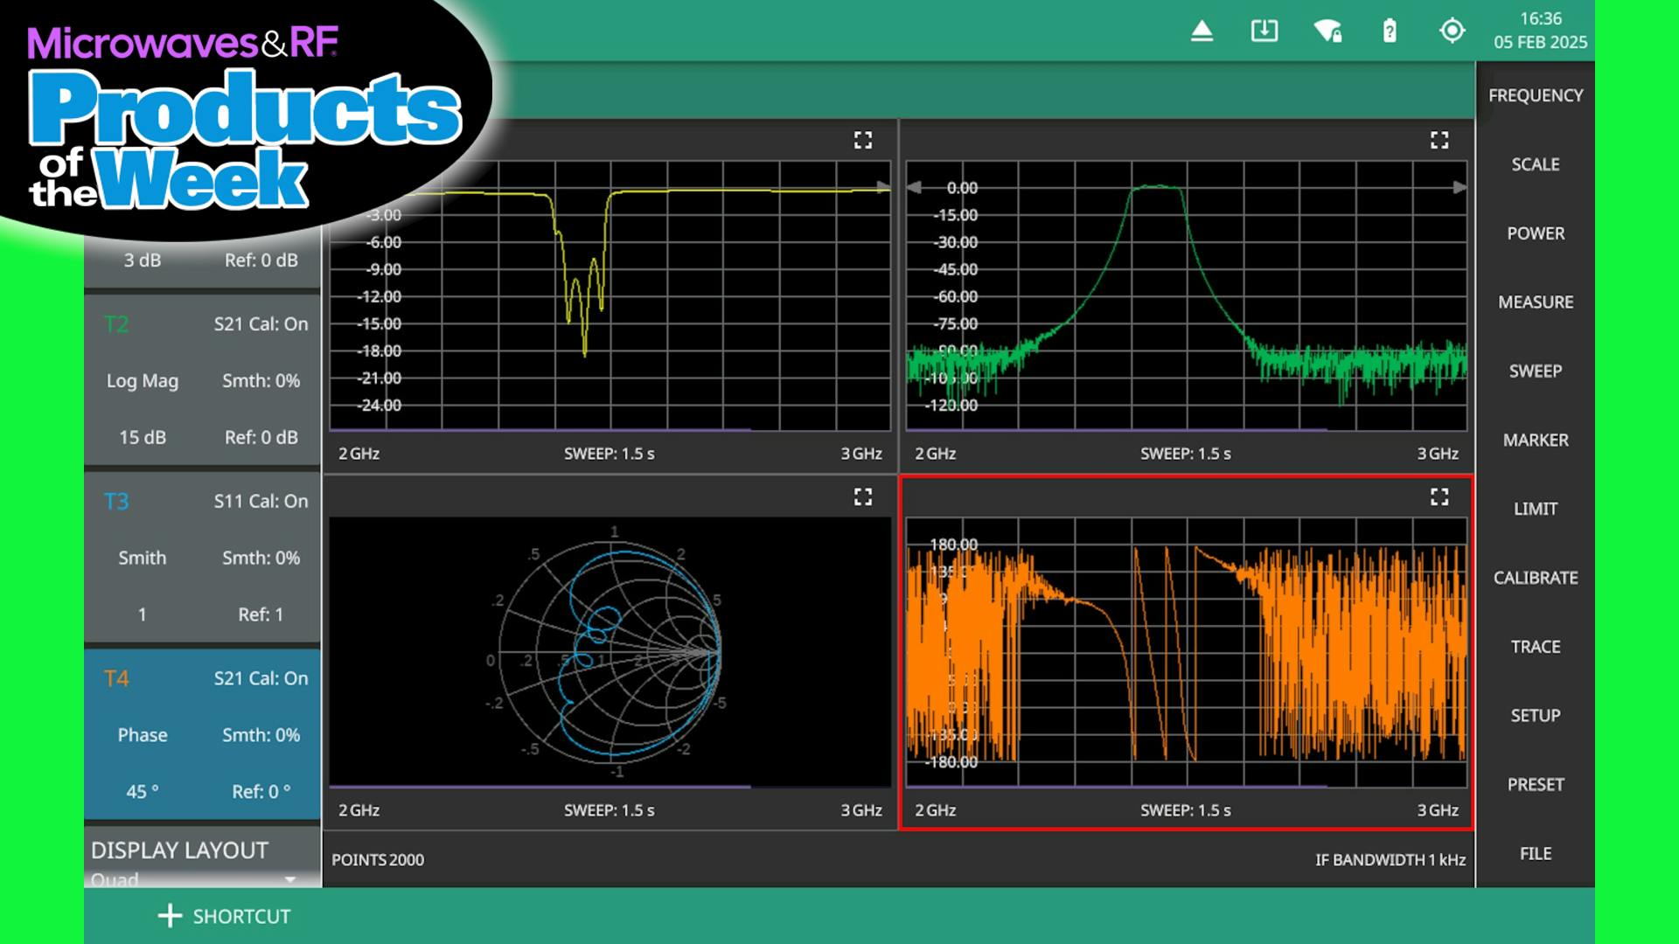Image resolution: width=1679 pixels, height=944 pixels.
Task: Expand the orange phase plot to fullscreen
Action: (x=1439, y=496)
